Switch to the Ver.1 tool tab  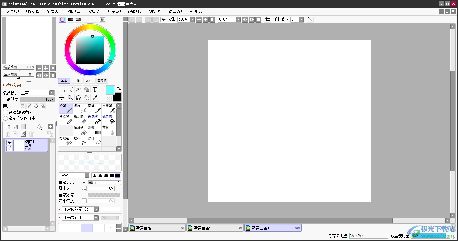(90, 81)
